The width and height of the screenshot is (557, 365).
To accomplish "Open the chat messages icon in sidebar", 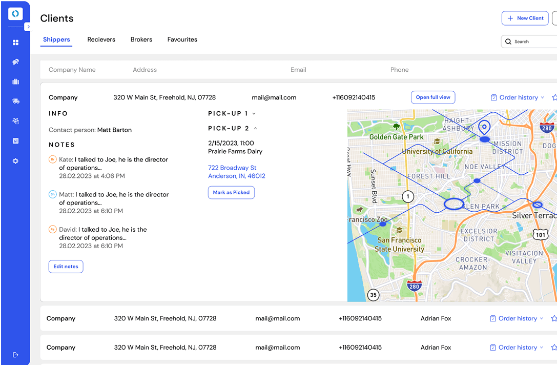I will point(15,62).
